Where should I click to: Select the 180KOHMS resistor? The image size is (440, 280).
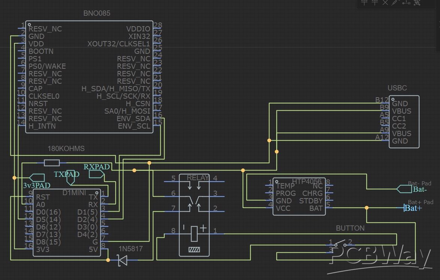tap(51, 163)
